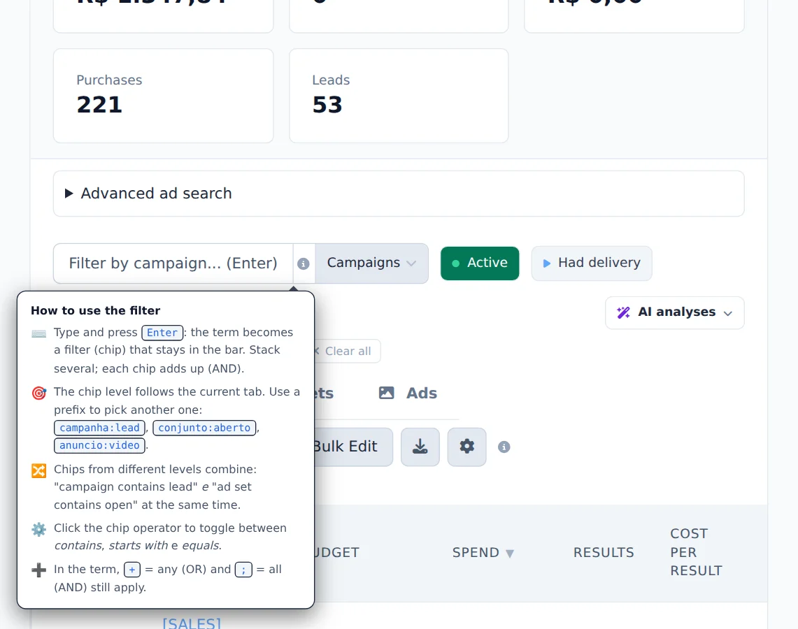Click the RESULTS column header
Viewport: 798px width, 629px height.
(604, 553)
